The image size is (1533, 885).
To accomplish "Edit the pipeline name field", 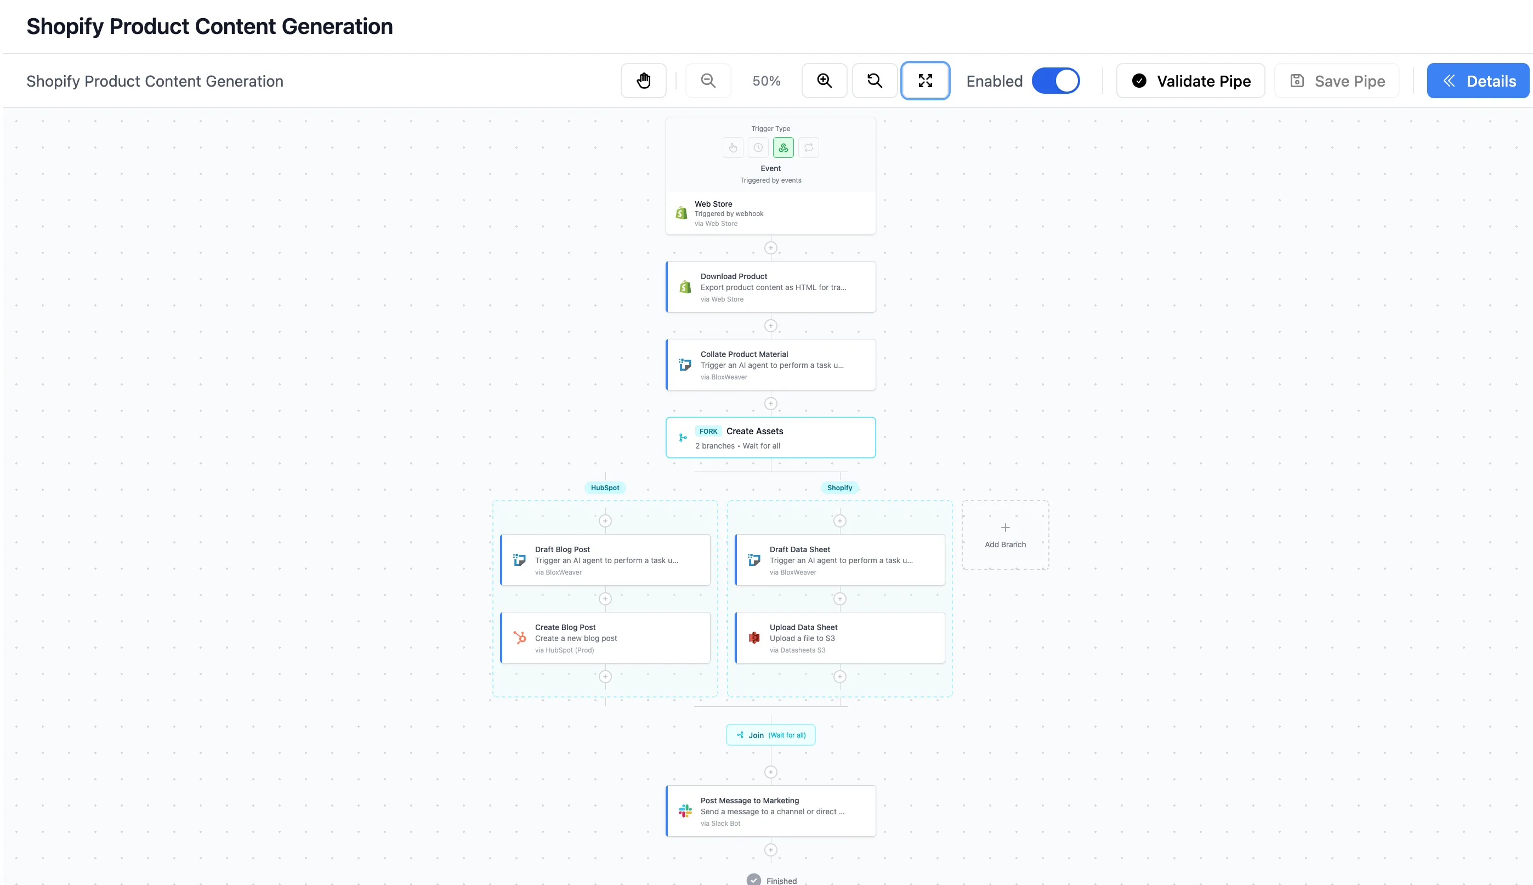I will 154,80.
